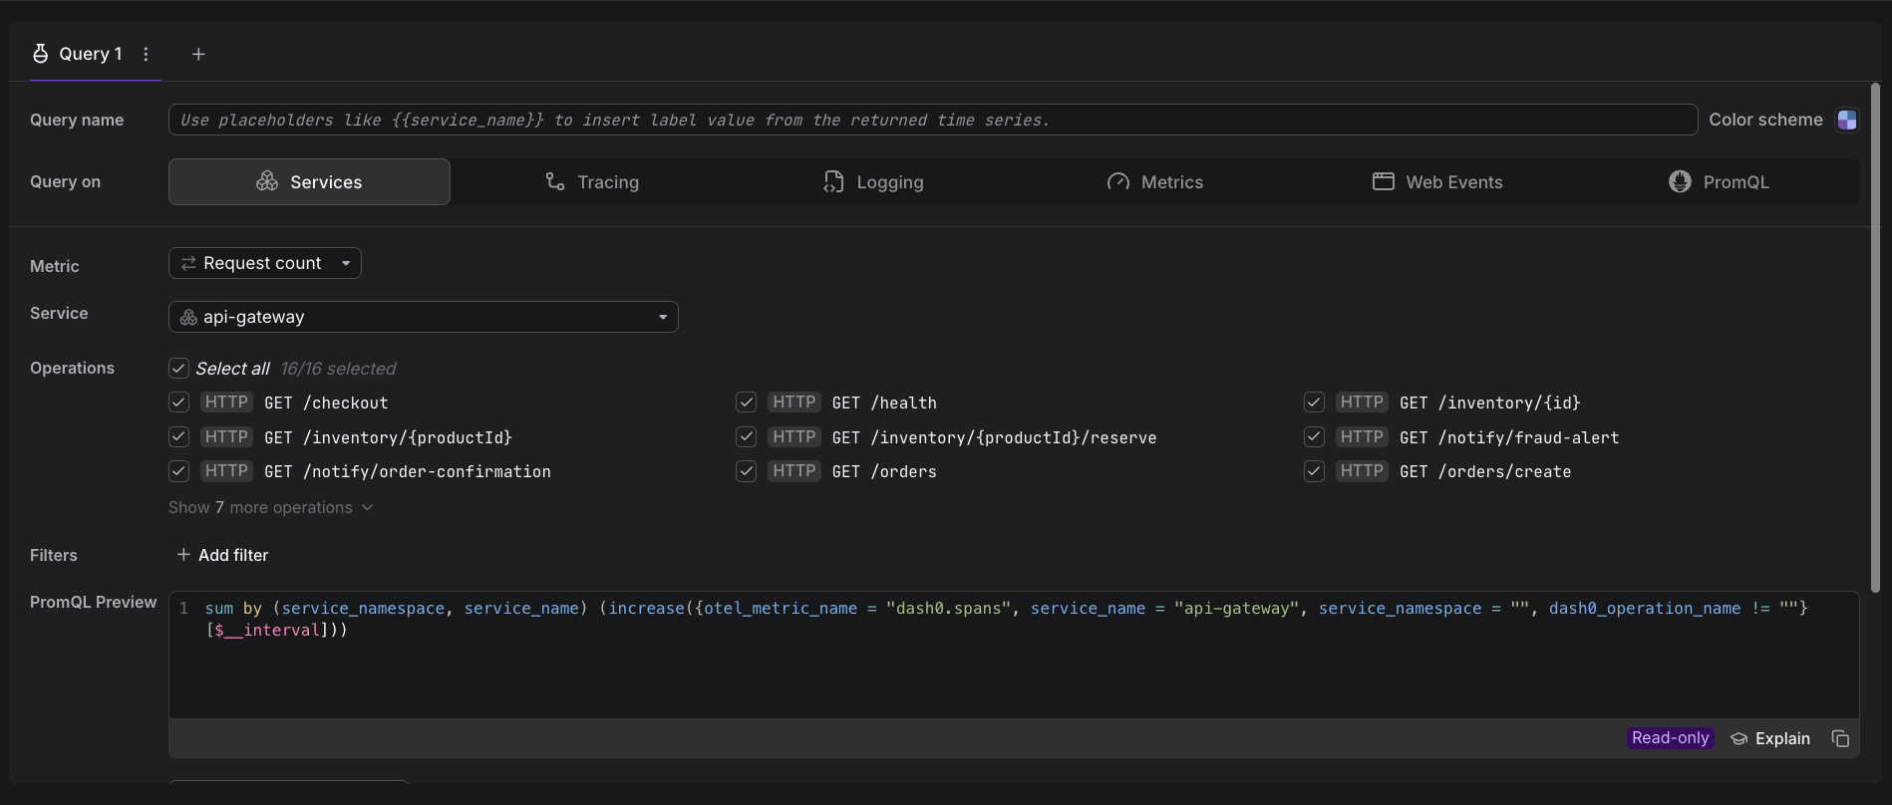Click the Explain graduation cap icon
The height and width of the screenshot is (805, 1892).
click(1739, 738)
